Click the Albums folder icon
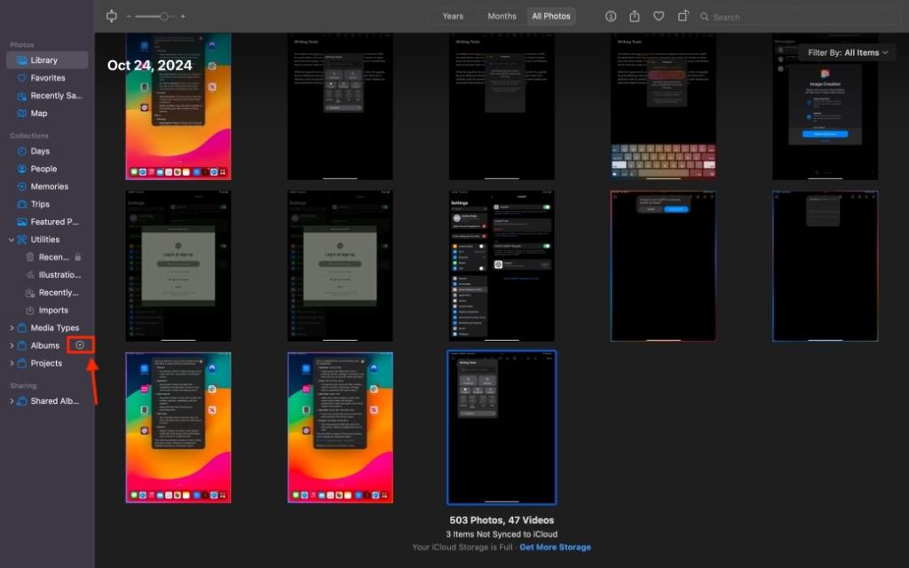The width and height of the screenshot is (909, 568). [x=22, y=345]
